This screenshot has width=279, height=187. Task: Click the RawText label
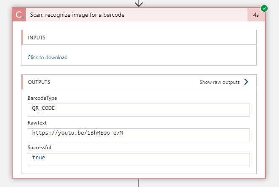(x=37, y=123)
